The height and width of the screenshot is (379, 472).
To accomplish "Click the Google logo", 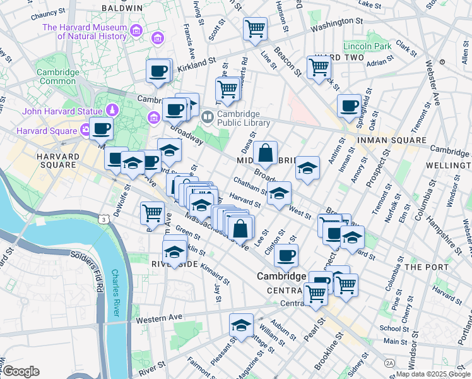I will [21, 371].
